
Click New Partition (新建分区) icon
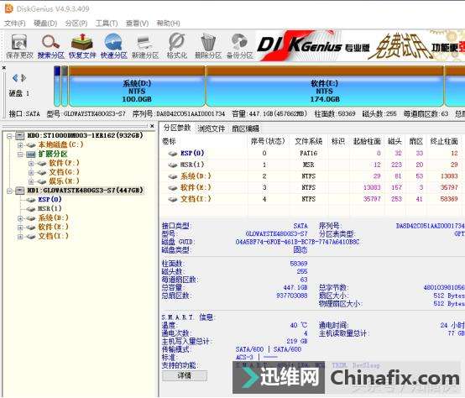[145, 46]
